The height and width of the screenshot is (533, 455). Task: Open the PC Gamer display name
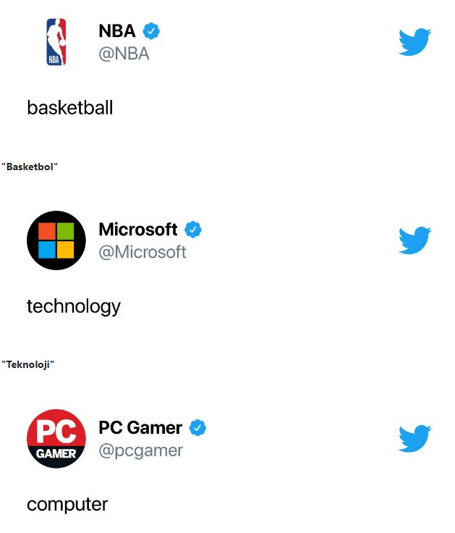(140, 428)
